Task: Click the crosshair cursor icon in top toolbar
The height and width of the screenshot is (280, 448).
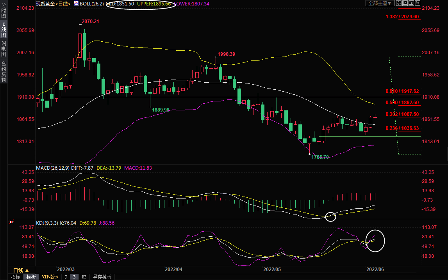Action: pos(399,3)
